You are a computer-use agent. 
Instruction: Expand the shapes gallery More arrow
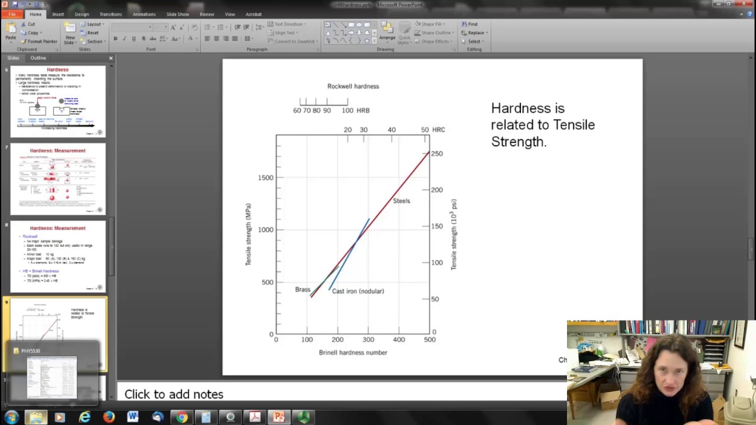[x=375, y=41]
